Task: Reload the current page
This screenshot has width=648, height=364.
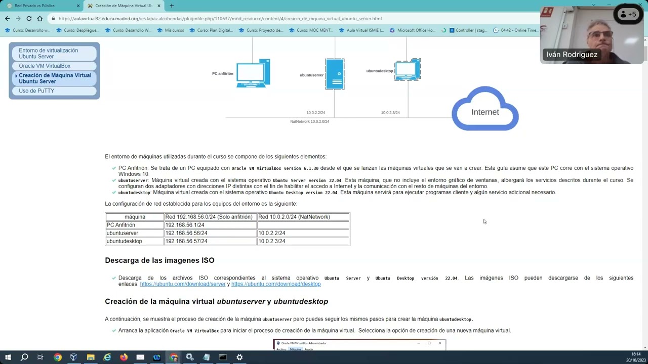Action: click(x=29, y=18)
